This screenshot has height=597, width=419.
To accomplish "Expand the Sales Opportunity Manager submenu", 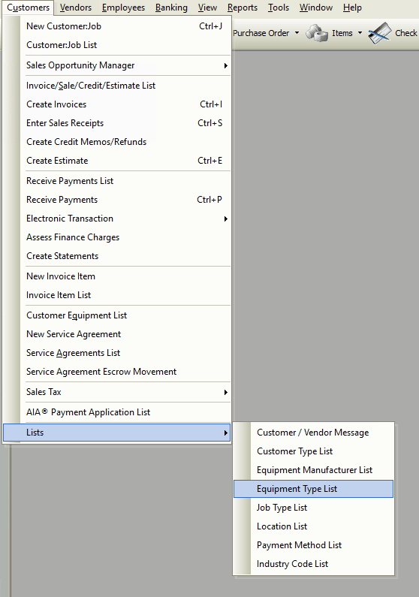I will click(226, 65).
